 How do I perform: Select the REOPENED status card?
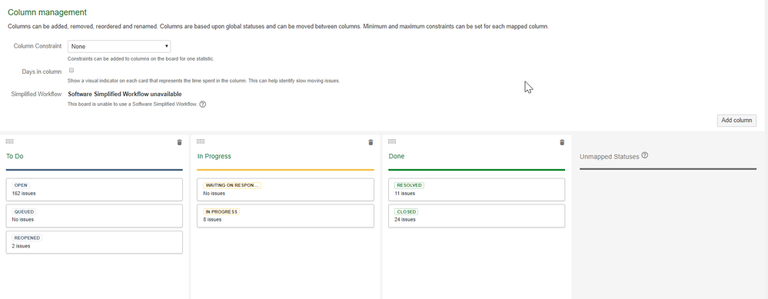[x=95, y=242]
